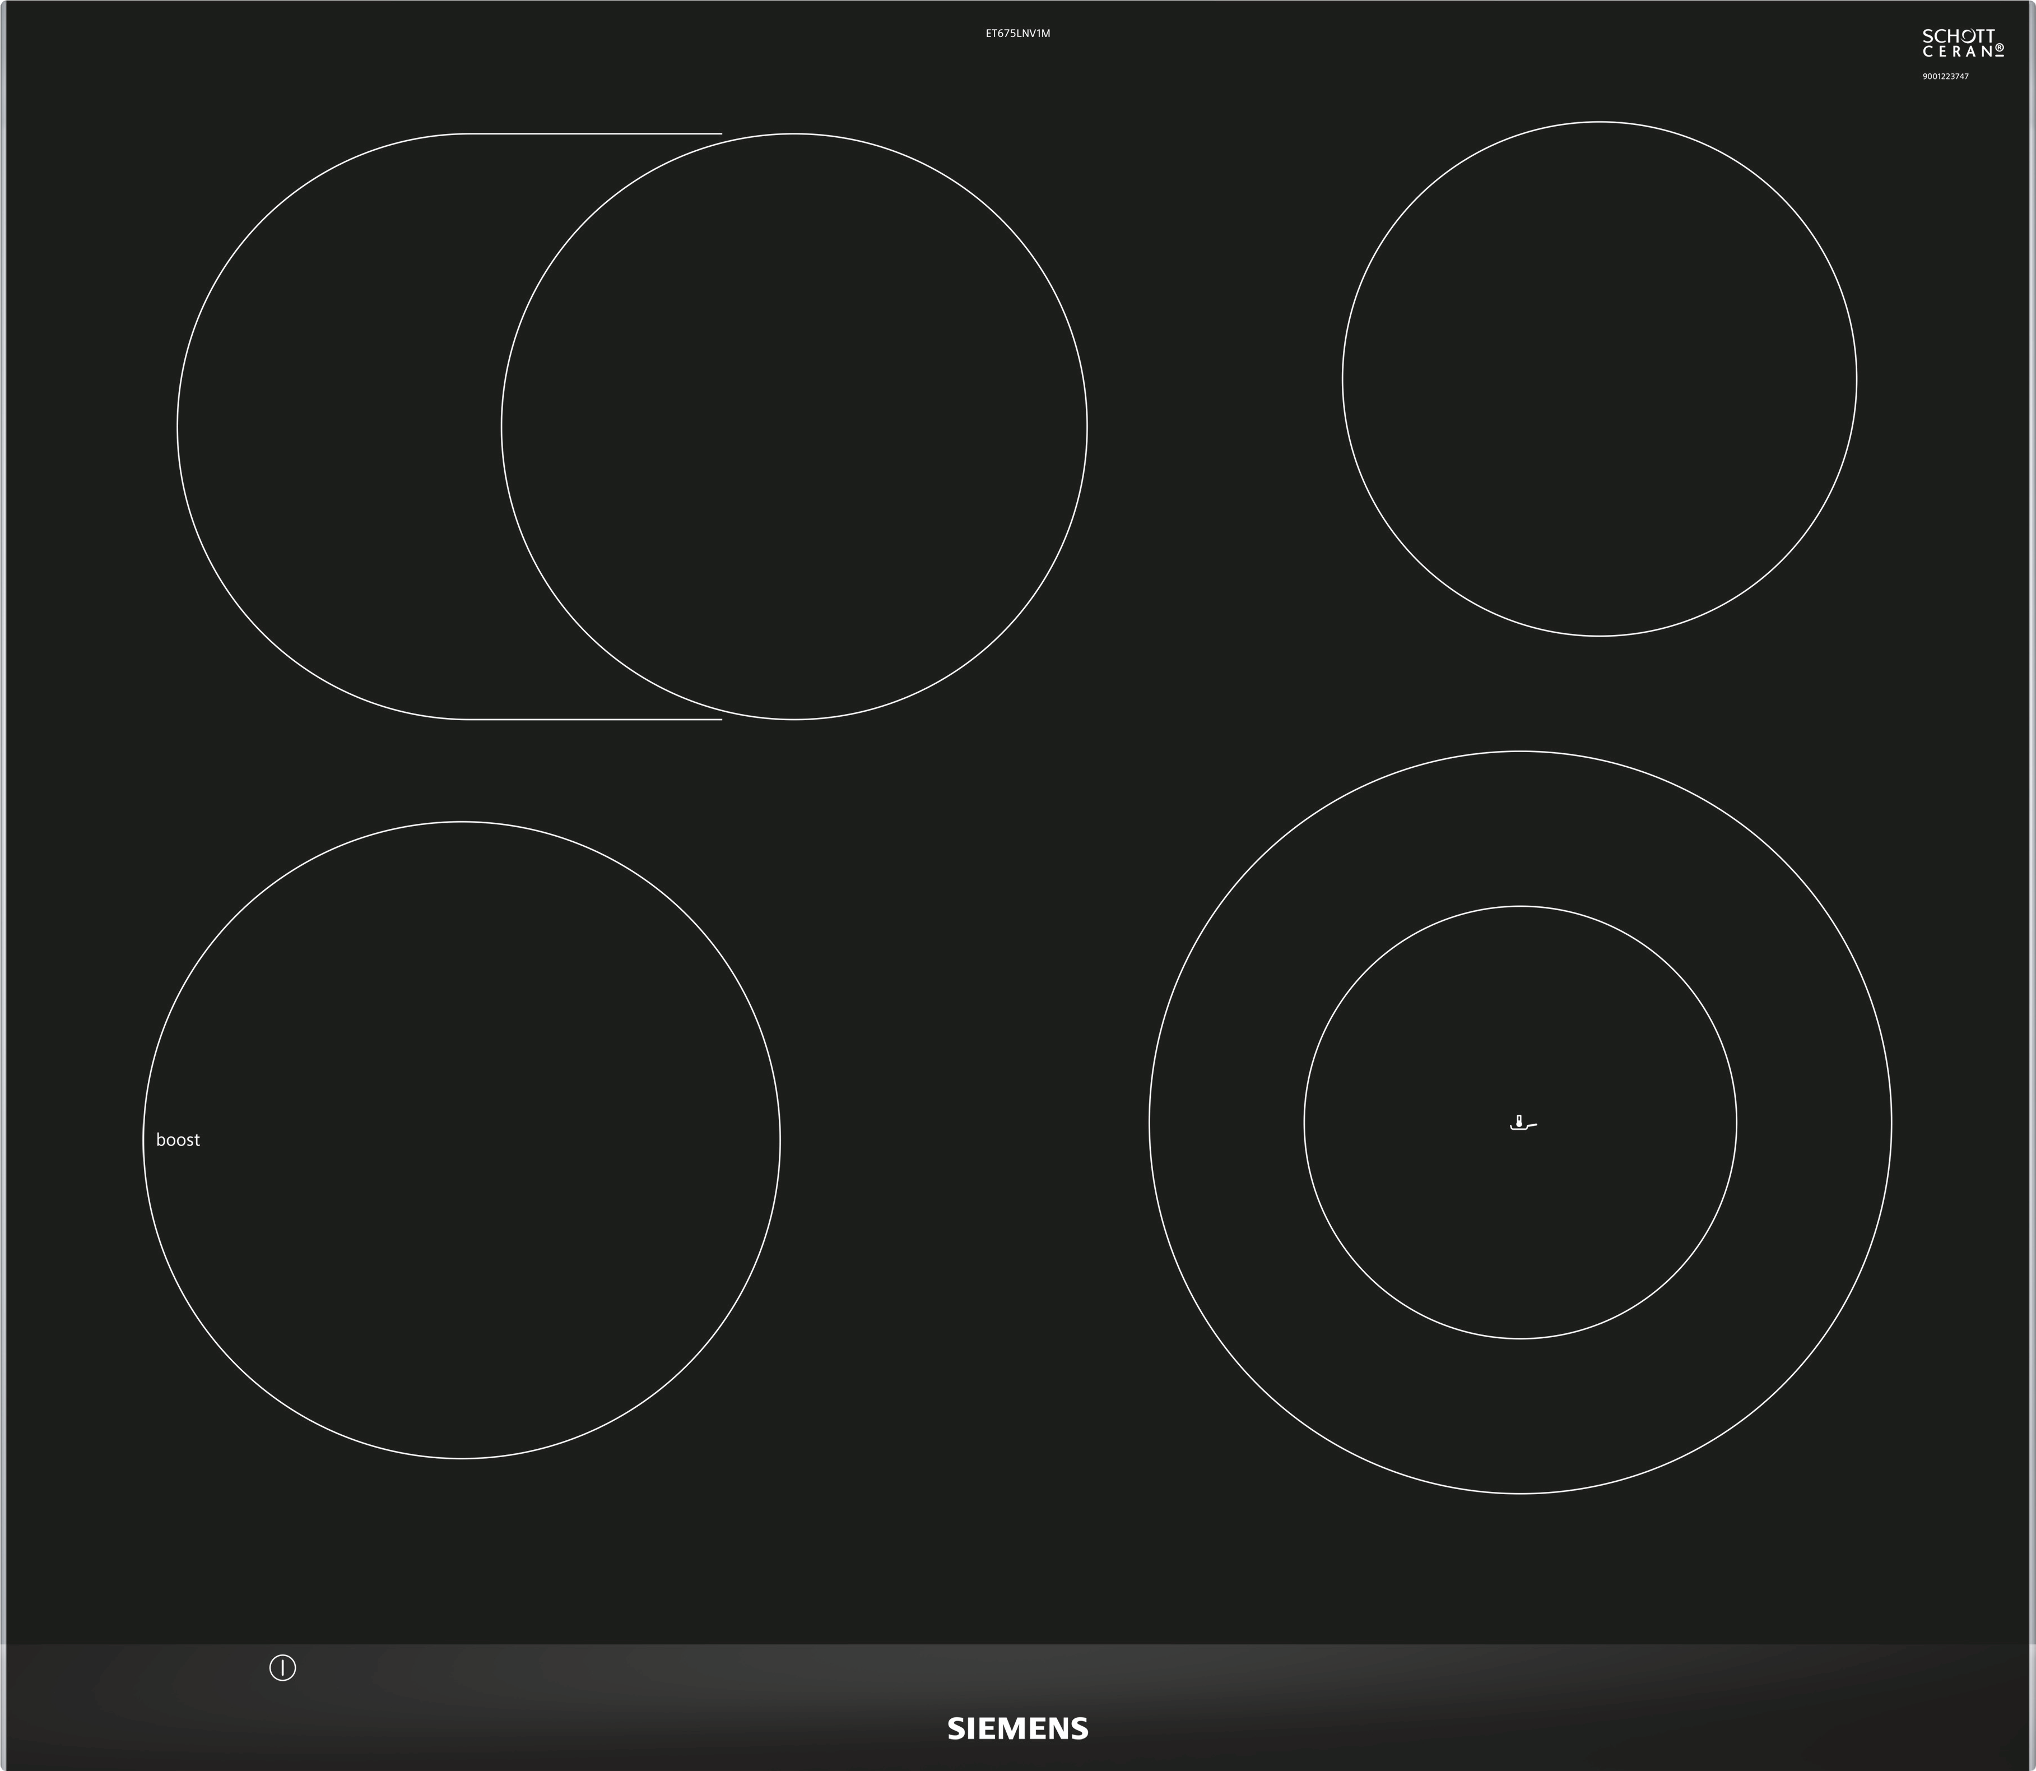The height and width of the screenshot is (1771, 2036).
Task: Click the word SCHOTT in the logo
Action: (x=1958, y=36)
